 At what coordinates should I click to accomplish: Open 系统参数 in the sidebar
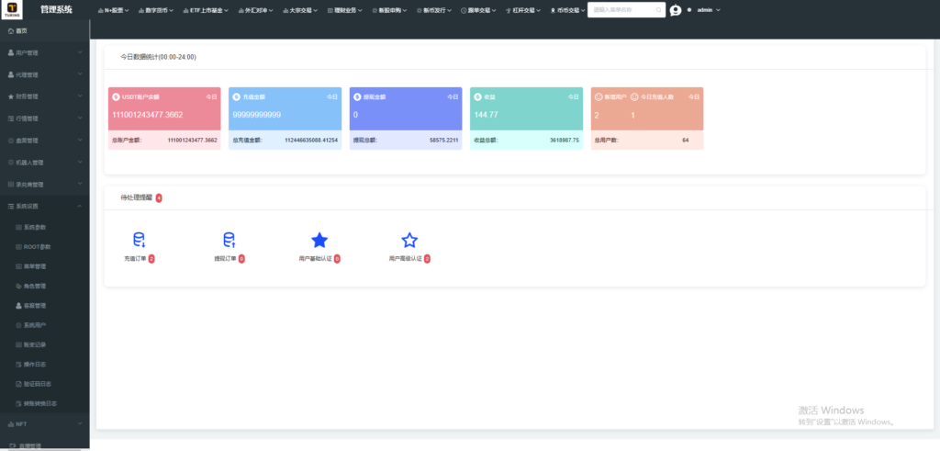pos(45,227)
